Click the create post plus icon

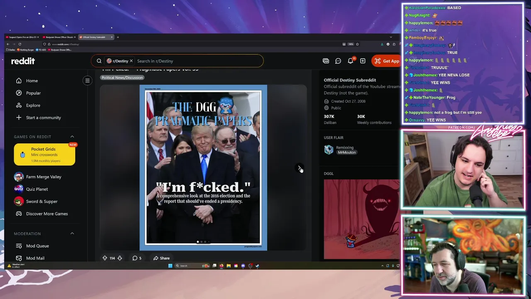[x=363, y=61]
